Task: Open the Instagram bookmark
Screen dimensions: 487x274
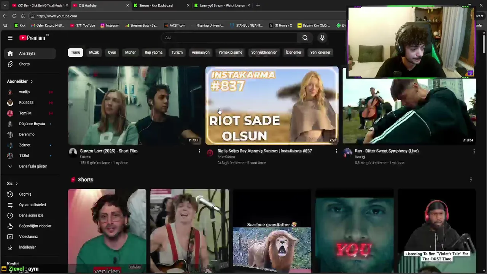Action: 110,25
